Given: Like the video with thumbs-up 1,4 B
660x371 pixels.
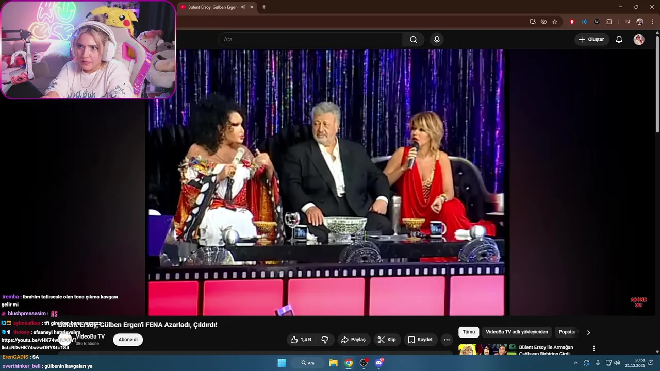Looking at the screenshot, I should point(301,340).
